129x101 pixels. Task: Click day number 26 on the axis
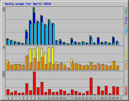[102, 98]
